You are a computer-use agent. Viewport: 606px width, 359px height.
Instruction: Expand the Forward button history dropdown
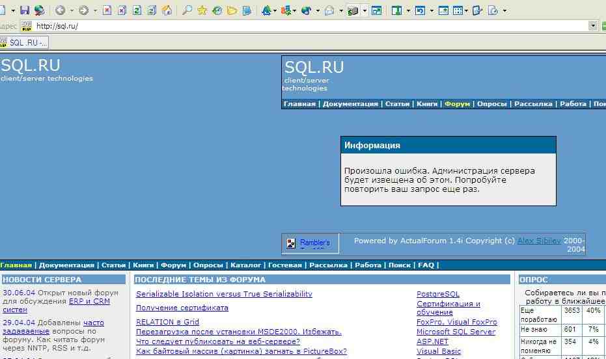95,10
